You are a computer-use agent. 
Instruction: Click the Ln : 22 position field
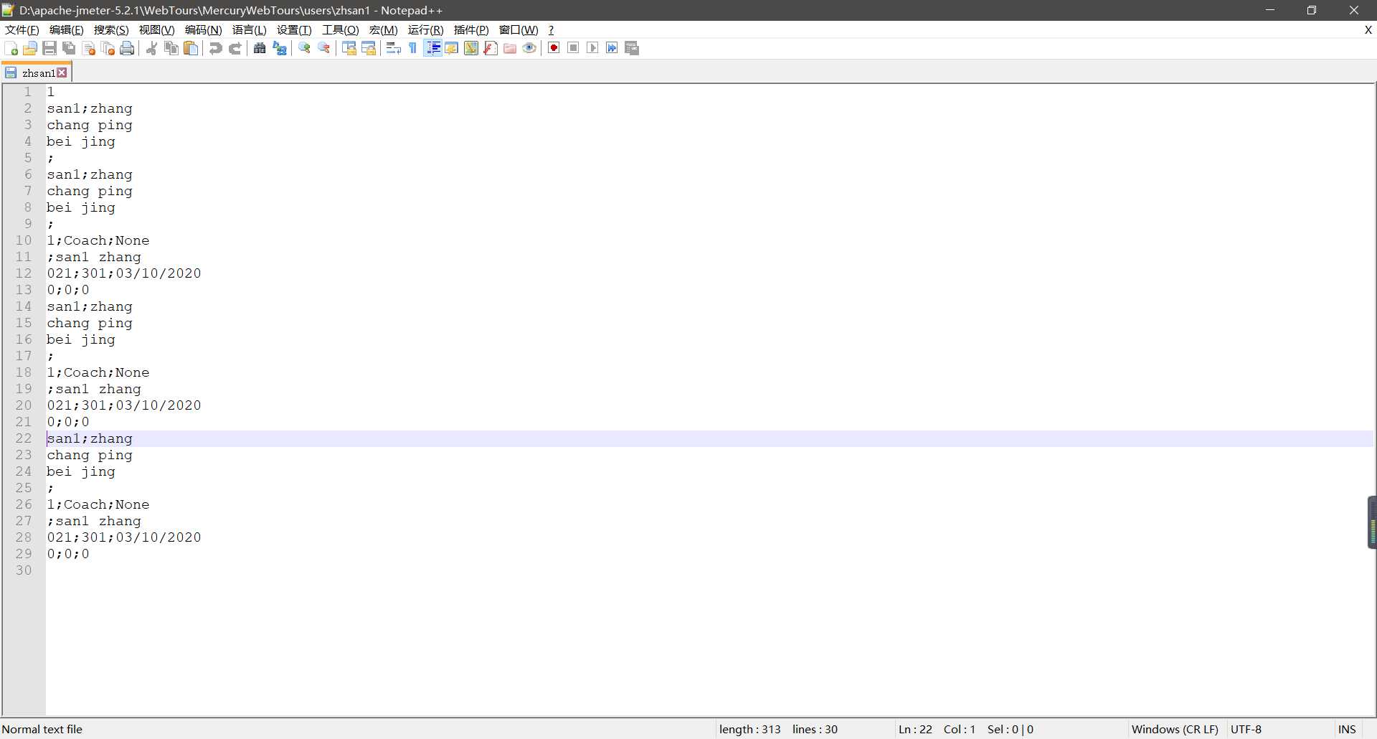[915, 729]
